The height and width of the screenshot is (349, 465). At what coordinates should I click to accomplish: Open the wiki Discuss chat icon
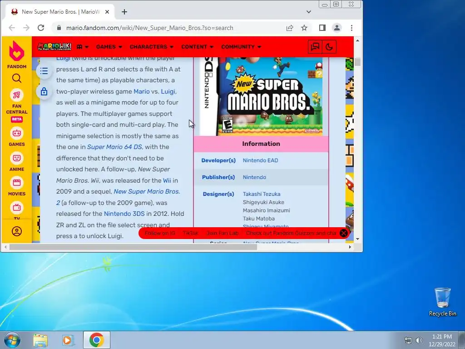[315, 47]
